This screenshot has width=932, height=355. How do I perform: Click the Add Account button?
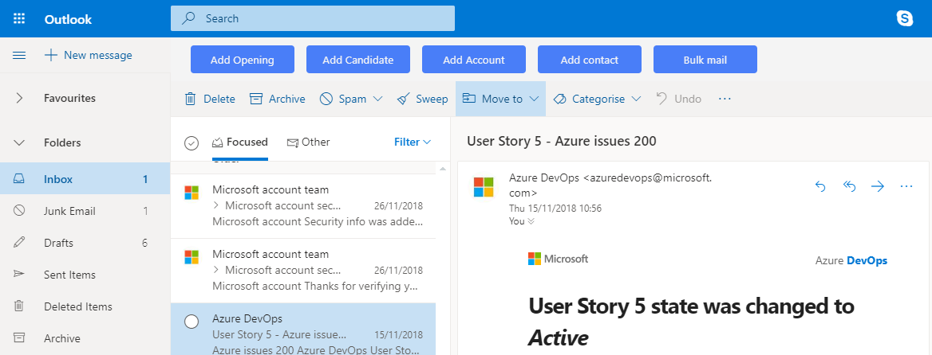tap(474, 59)
